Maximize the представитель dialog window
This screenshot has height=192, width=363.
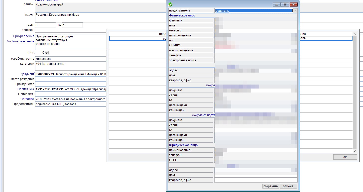coord(285,4)
